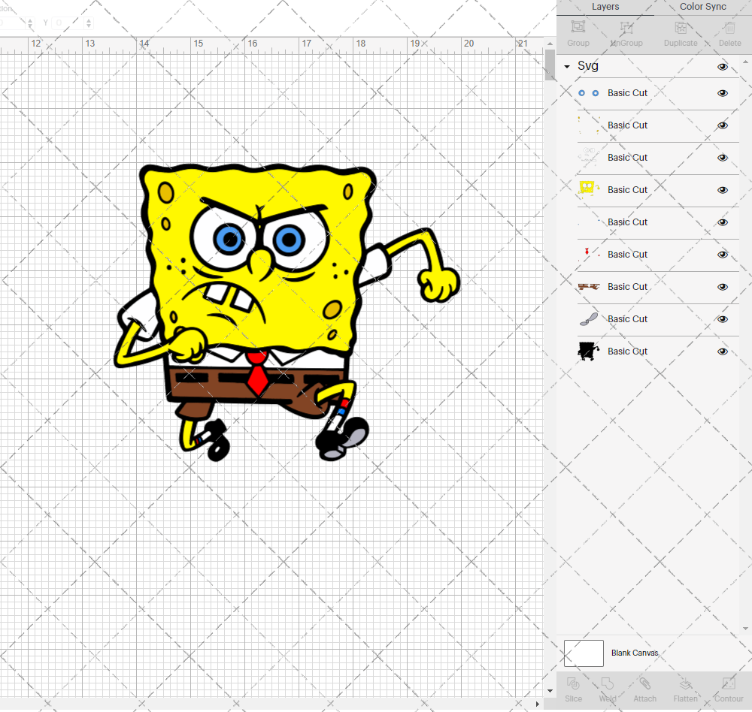Screen dimensions: 752x712
Task: Toggle visibility of the yellow spots layer
Action: click(x=722, y=125)
